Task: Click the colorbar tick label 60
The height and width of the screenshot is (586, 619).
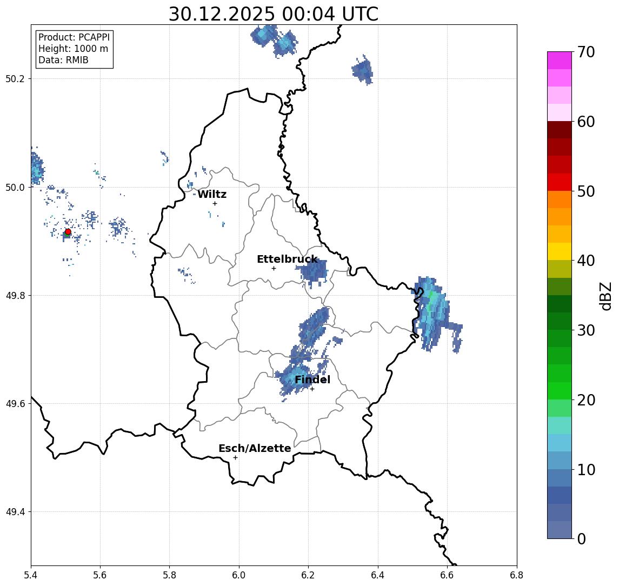Action: (x=586, y=122)
